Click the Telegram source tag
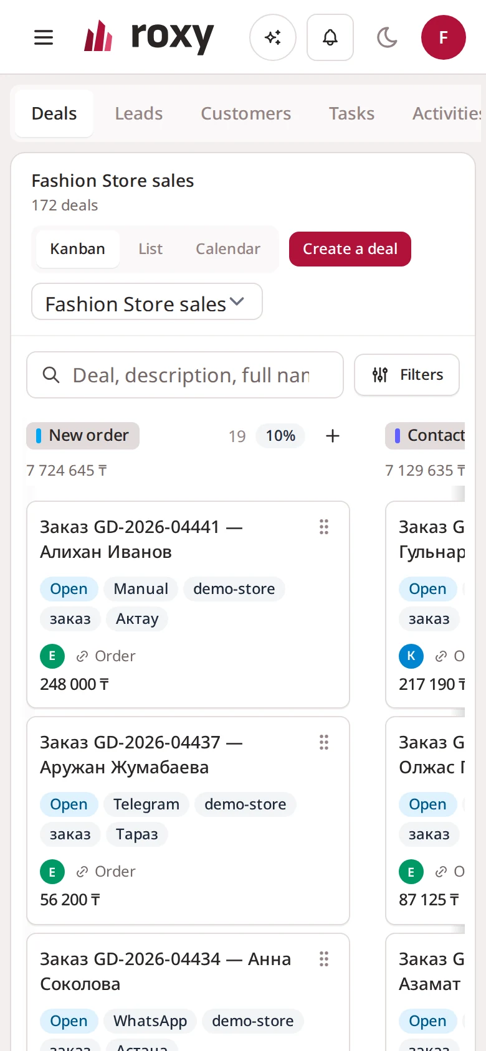This screenshot has height=1051, width=486. point(146,804)
